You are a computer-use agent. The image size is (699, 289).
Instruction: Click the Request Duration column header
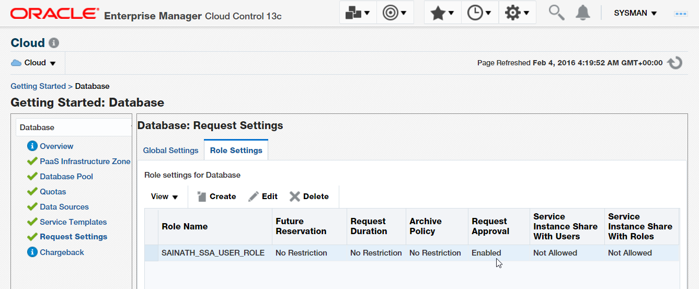376,226
